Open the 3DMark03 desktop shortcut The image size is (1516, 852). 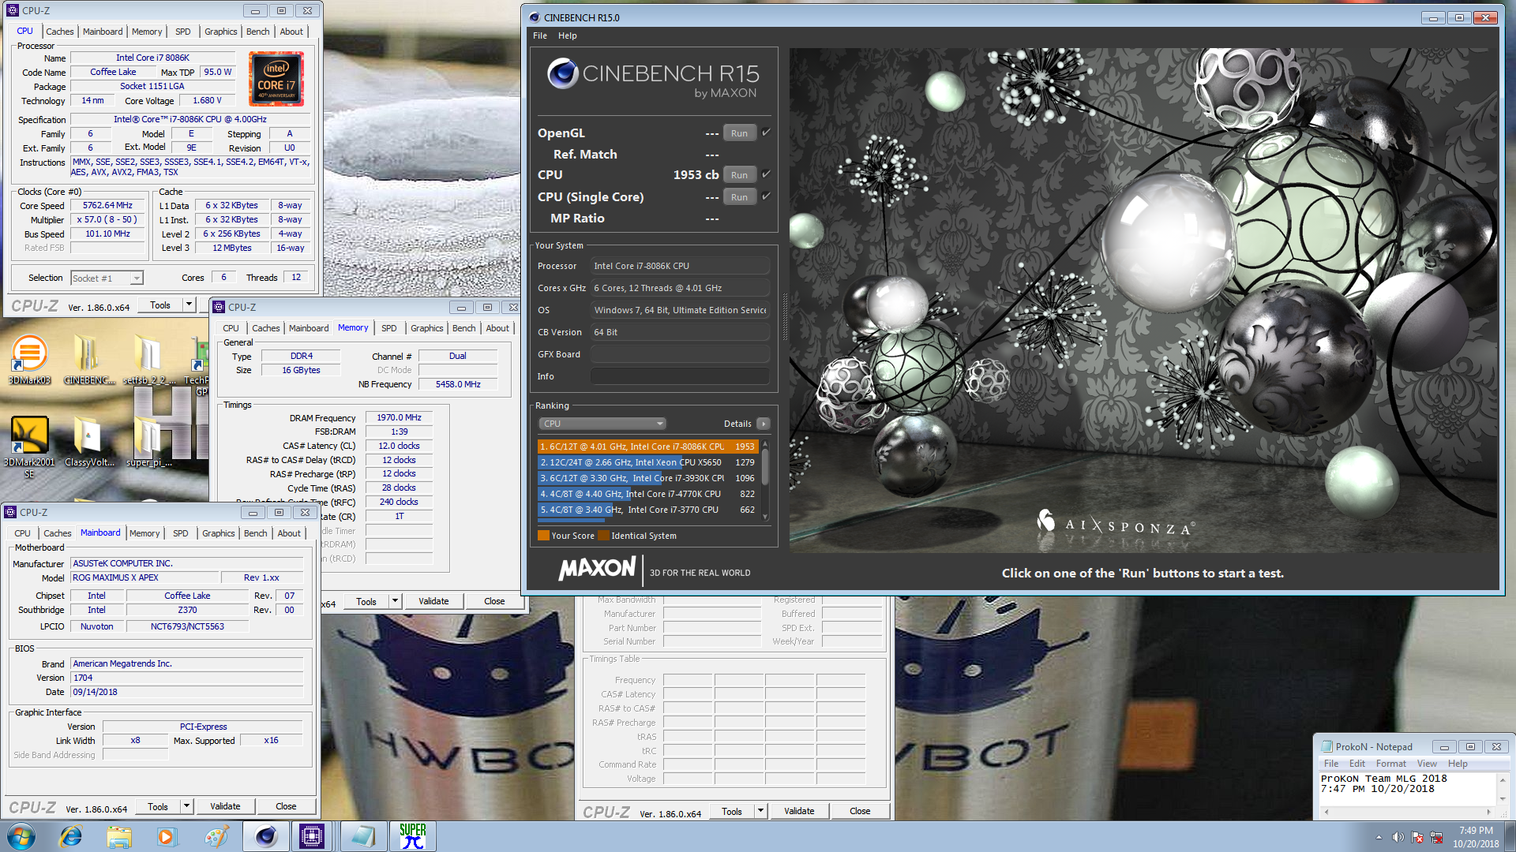pyautogui.click(x=29, y=360)
